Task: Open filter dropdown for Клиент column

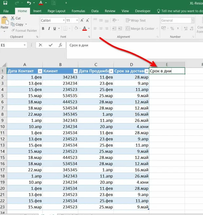Action: pyautogui.click(x=76, y=71)
